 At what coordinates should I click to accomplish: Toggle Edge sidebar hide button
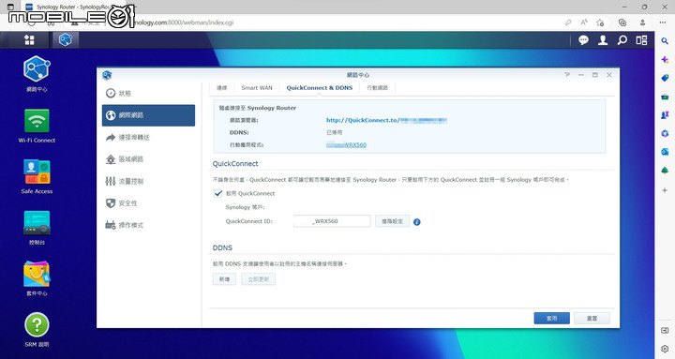pyautogui.click(x=665, y=331)
